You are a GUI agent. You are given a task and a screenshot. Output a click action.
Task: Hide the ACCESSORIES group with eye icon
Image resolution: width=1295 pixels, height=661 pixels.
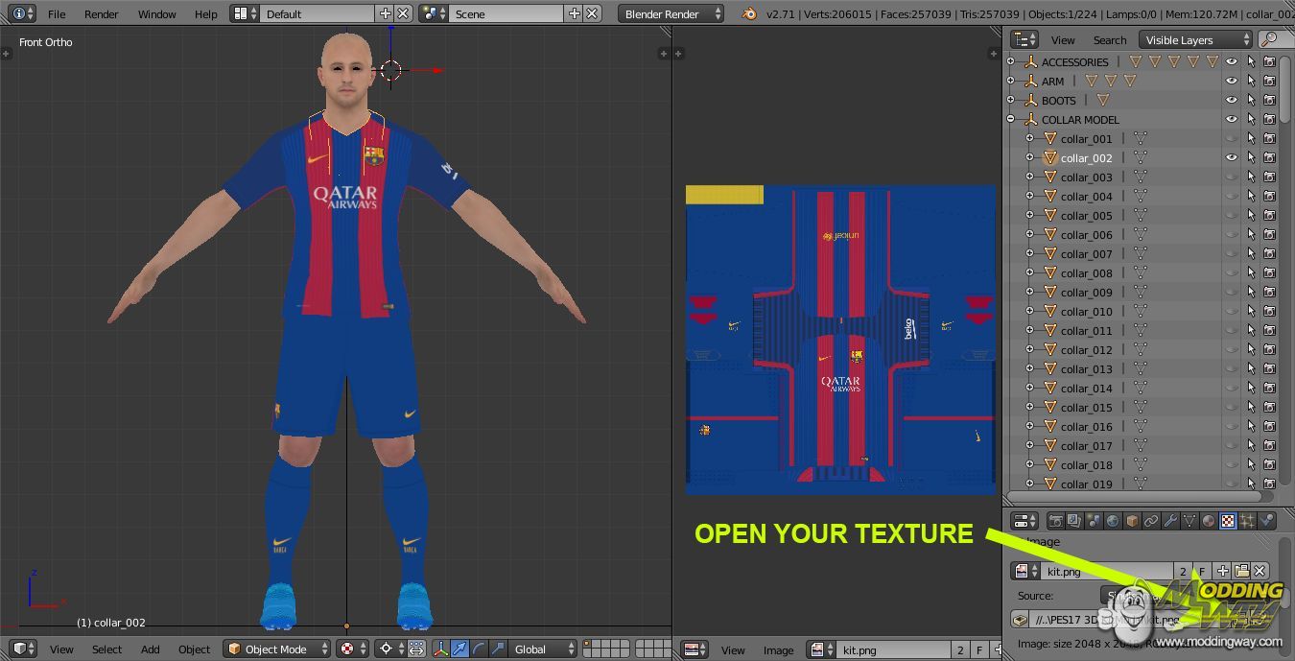coord(1232,62)
